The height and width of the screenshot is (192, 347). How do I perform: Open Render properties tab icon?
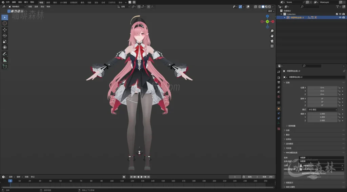[x=279, y=77]
